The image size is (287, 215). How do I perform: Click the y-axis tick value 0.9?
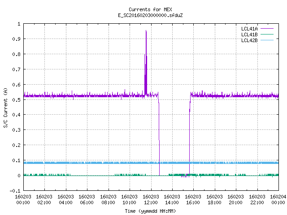[x=16, y=39]
